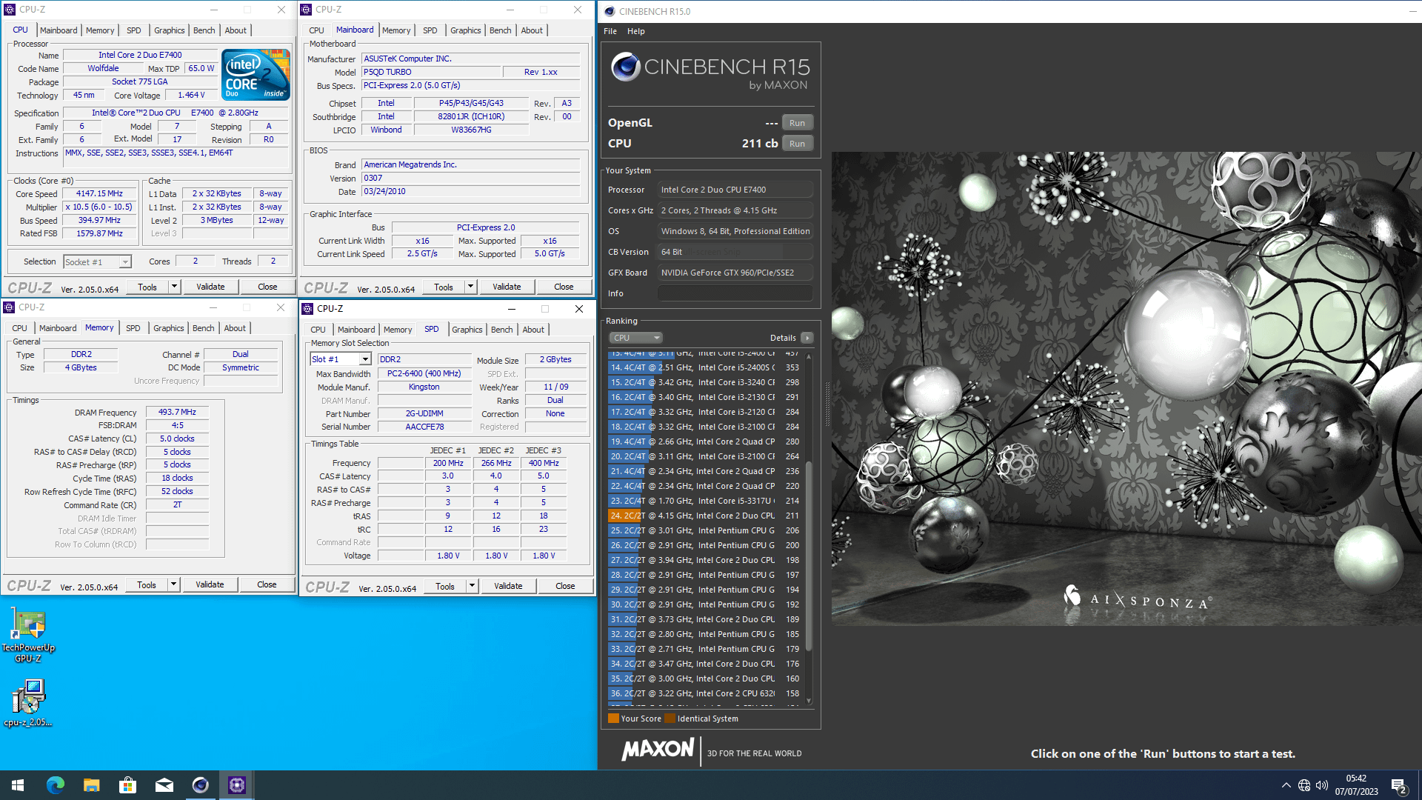
Task: Click the Part Number value 2G-UDIMM
Action: [x=424, y=413]
